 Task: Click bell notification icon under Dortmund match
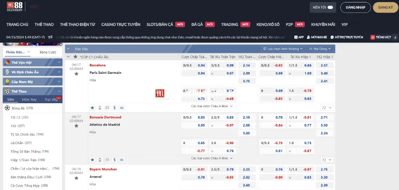[x=100, y=160]
